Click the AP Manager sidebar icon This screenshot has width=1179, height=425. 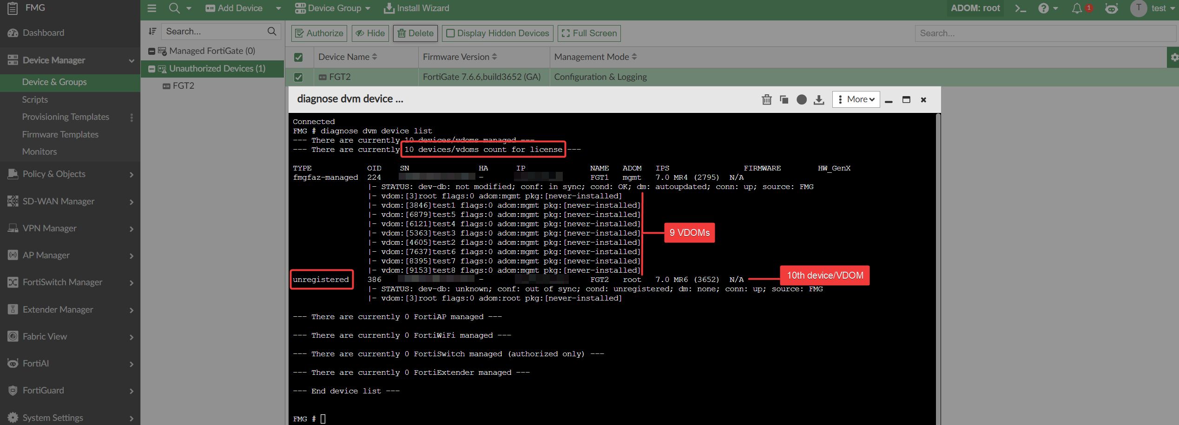(13, 255)
